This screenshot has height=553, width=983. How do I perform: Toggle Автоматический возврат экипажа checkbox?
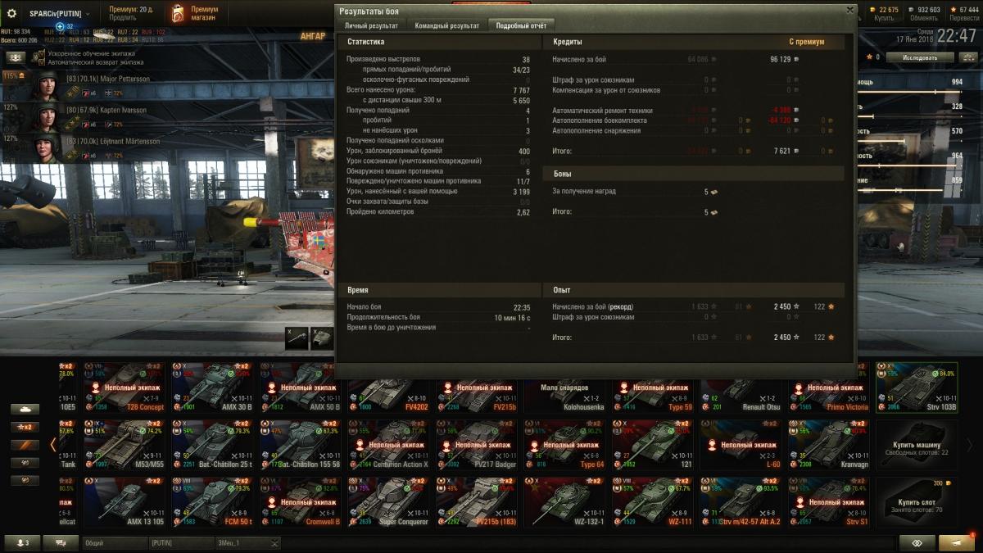click(x=42, y=61)
